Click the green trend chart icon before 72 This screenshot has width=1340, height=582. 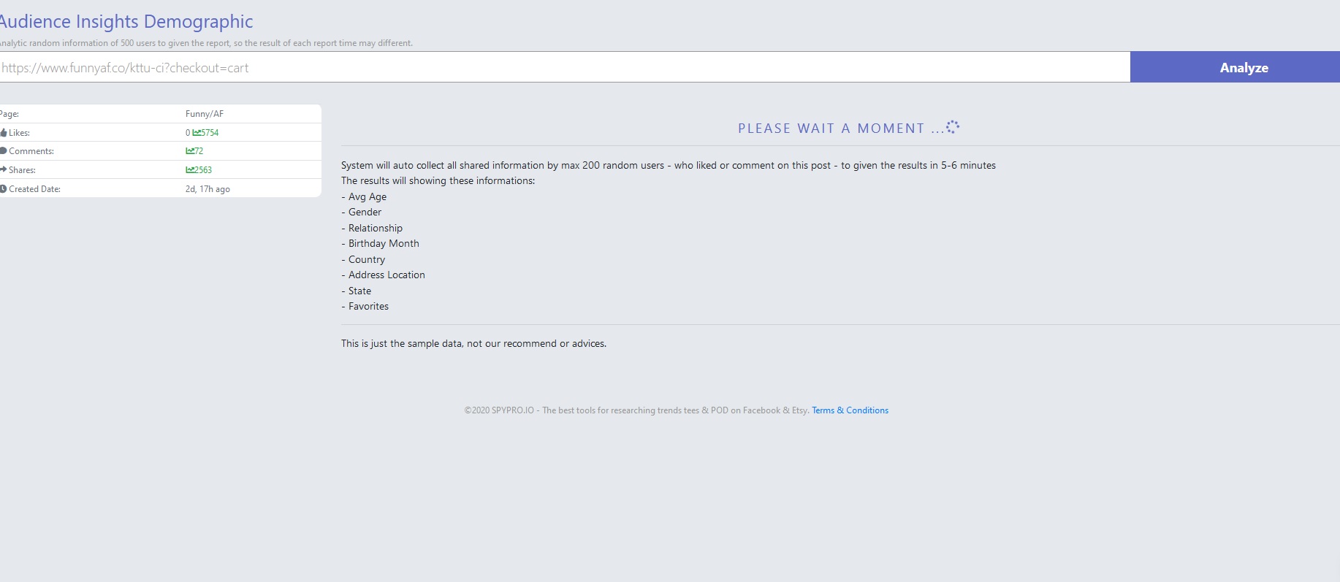[190, 151]
